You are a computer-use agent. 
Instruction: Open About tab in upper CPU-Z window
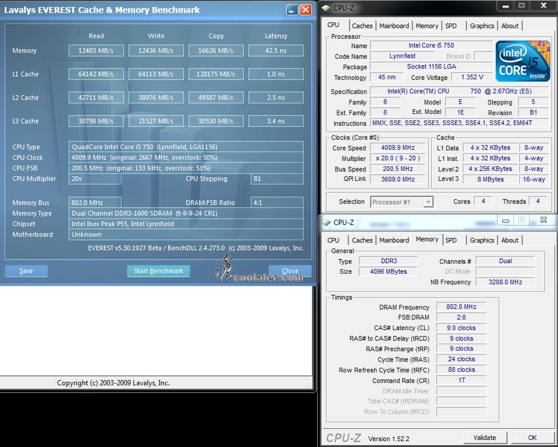tap(510, 26)
